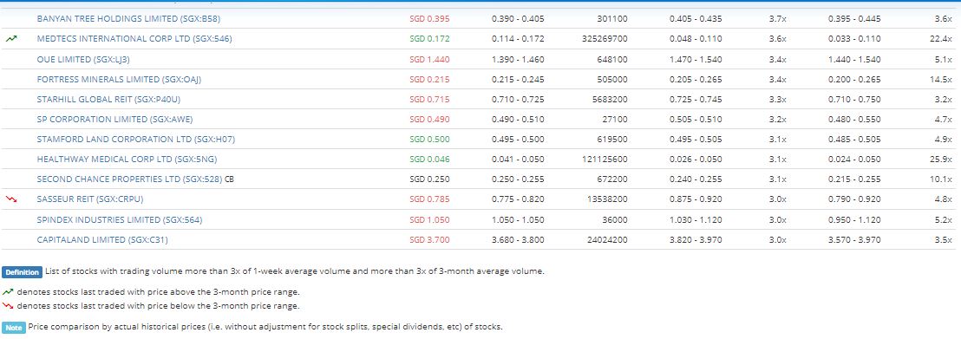
Task: Click Spindex Industries volume 36000
Action: click(x=615, y=219)
